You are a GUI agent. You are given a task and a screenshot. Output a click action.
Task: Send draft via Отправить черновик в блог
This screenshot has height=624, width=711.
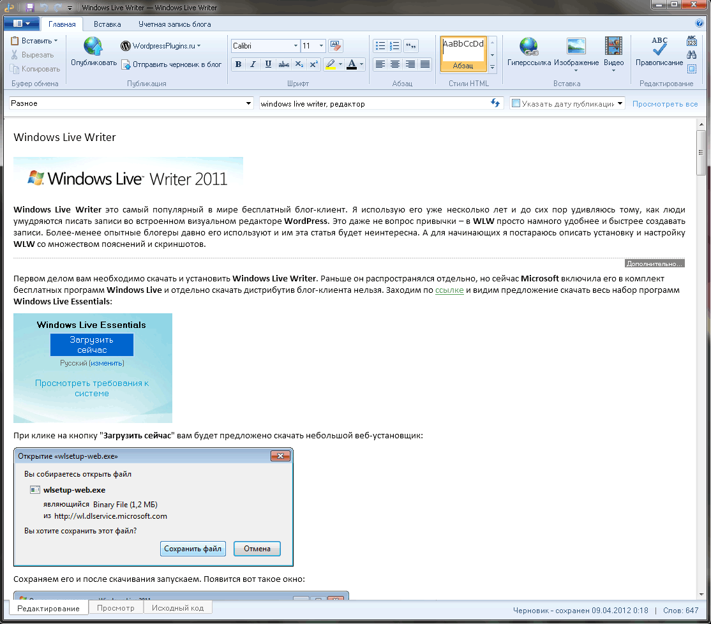tap(172, 64)
